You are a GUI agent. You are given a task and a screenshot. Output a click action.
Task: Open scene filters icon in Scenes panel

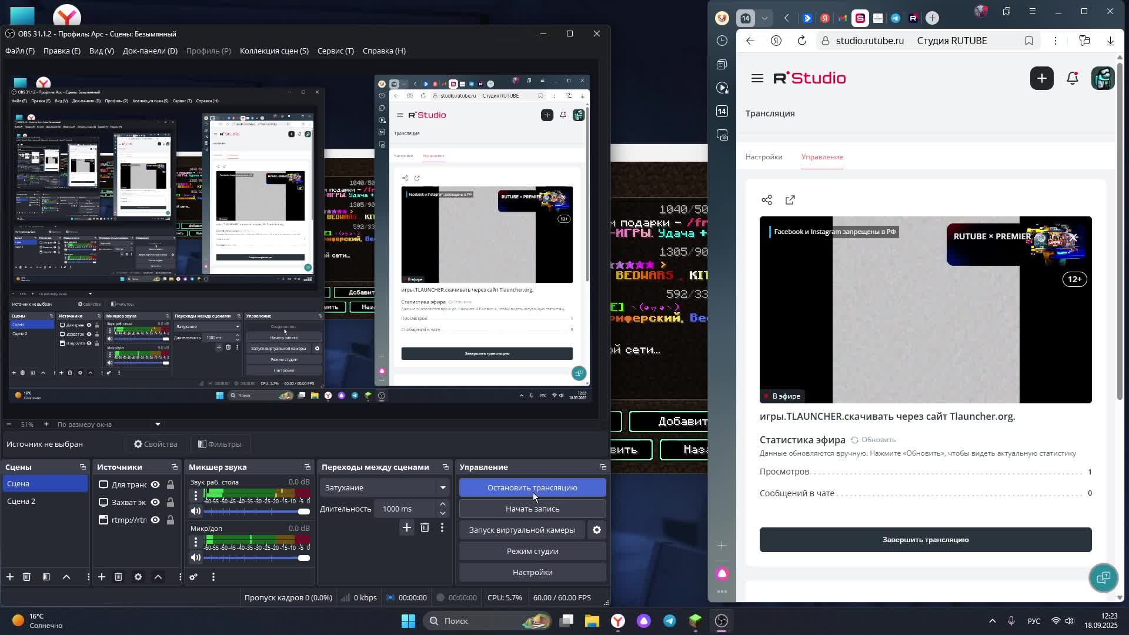(46, 577)
